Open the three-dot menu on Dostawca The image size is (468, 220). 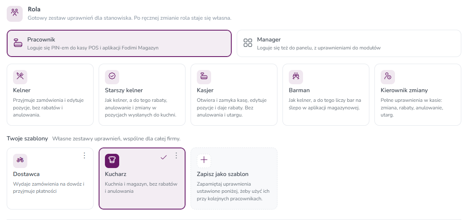(84, 155)
